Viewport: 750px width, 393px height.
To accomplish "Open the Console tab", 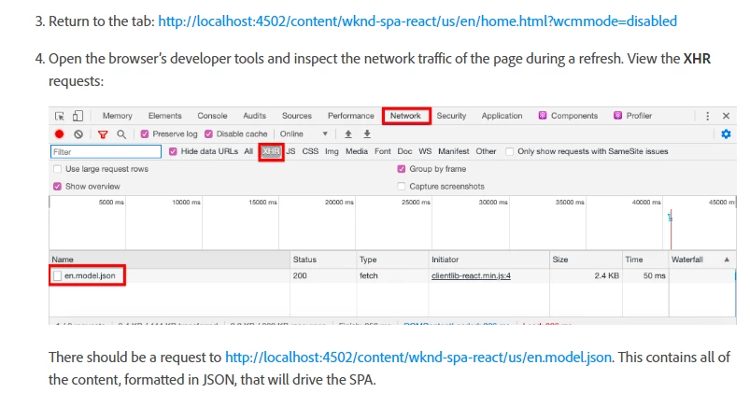I will (x=212, y=116).
